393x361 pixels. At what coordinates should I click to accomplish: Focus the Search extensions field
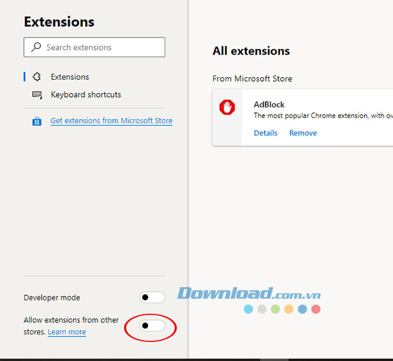[94, 47]
